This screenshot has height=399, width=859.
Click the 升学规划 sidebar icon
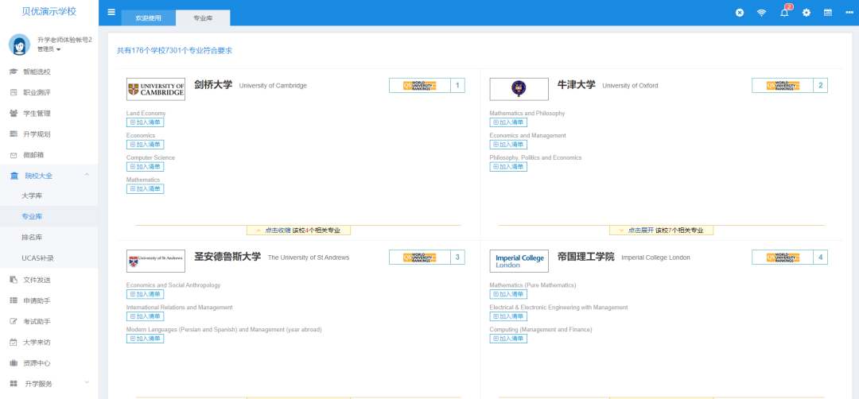14,134
